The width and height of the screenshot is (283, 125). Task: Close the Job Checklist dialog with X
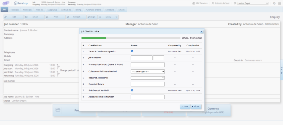pyautogui.click(x=202, y=31)
